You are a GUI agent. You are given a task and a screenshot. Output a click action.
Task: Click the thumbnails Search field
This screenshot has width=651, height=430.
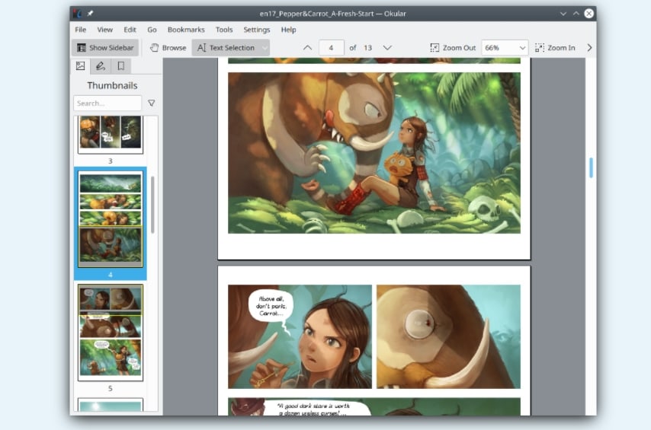[x=107, y=104]
